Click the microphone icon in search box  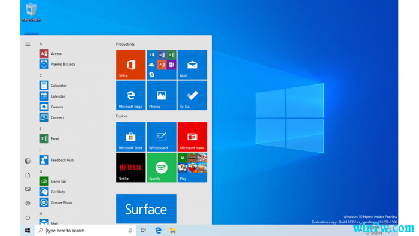[130, 231]
